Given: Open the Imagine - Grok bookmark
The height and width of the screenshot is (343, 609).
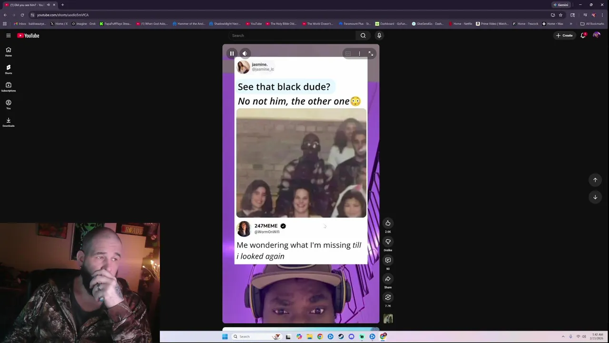Looking at the screenshot, I should (x=84, y=24).
